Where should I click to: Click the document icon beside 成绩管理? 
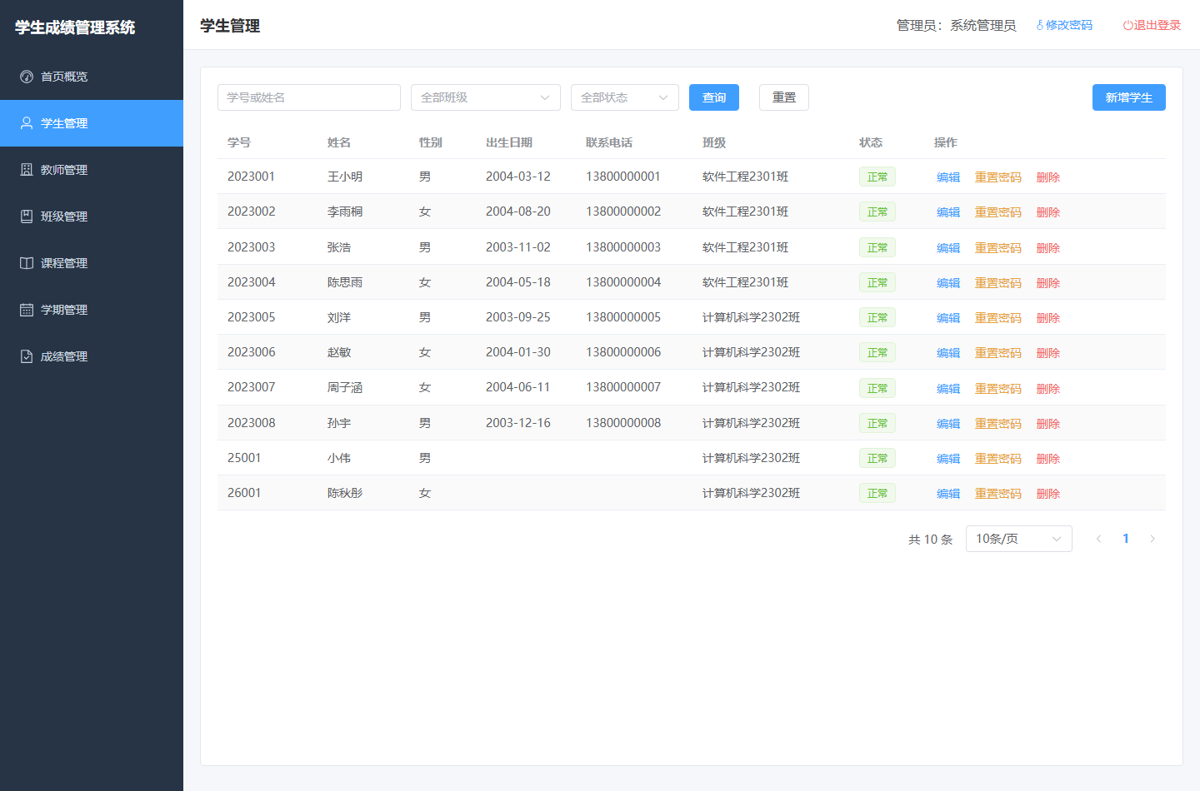pyautogui.click(x=27, y=356)
